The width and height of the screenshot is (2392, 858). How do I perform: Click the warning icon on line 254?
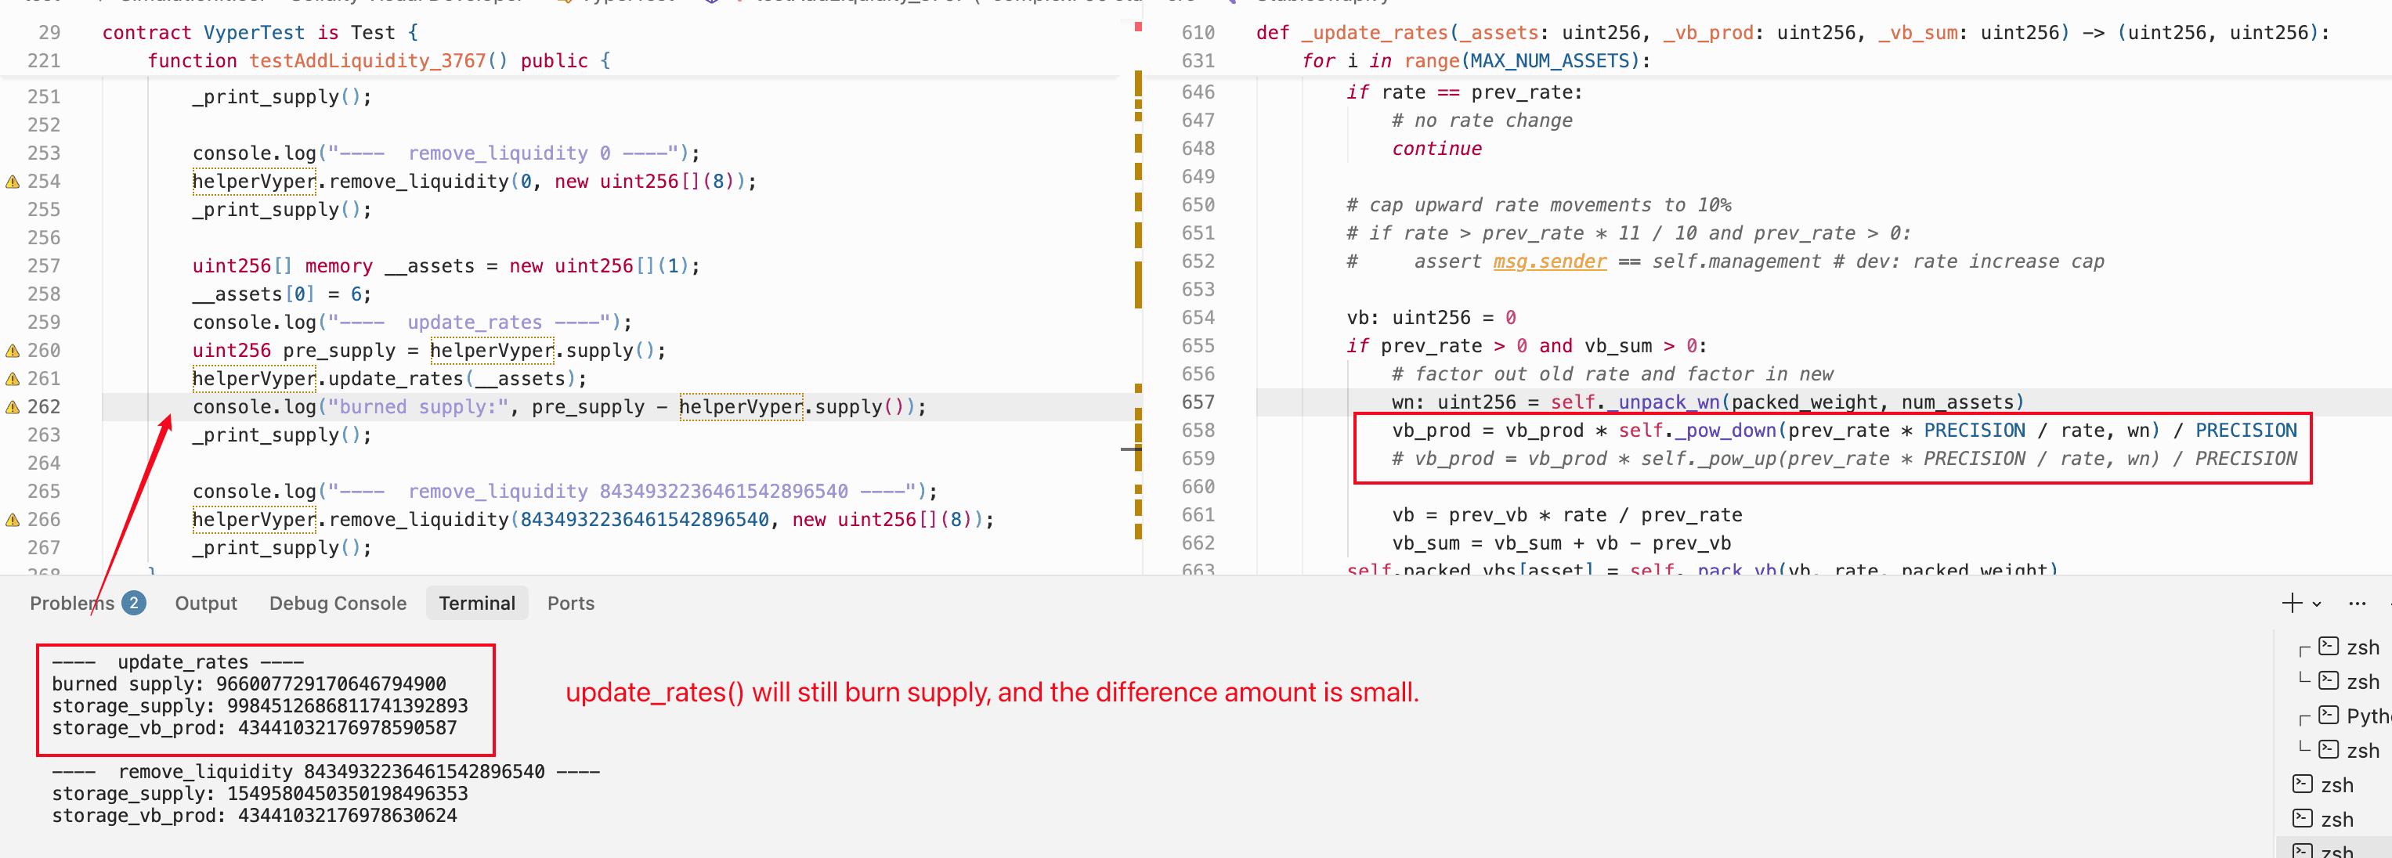(x=13, y=182)
